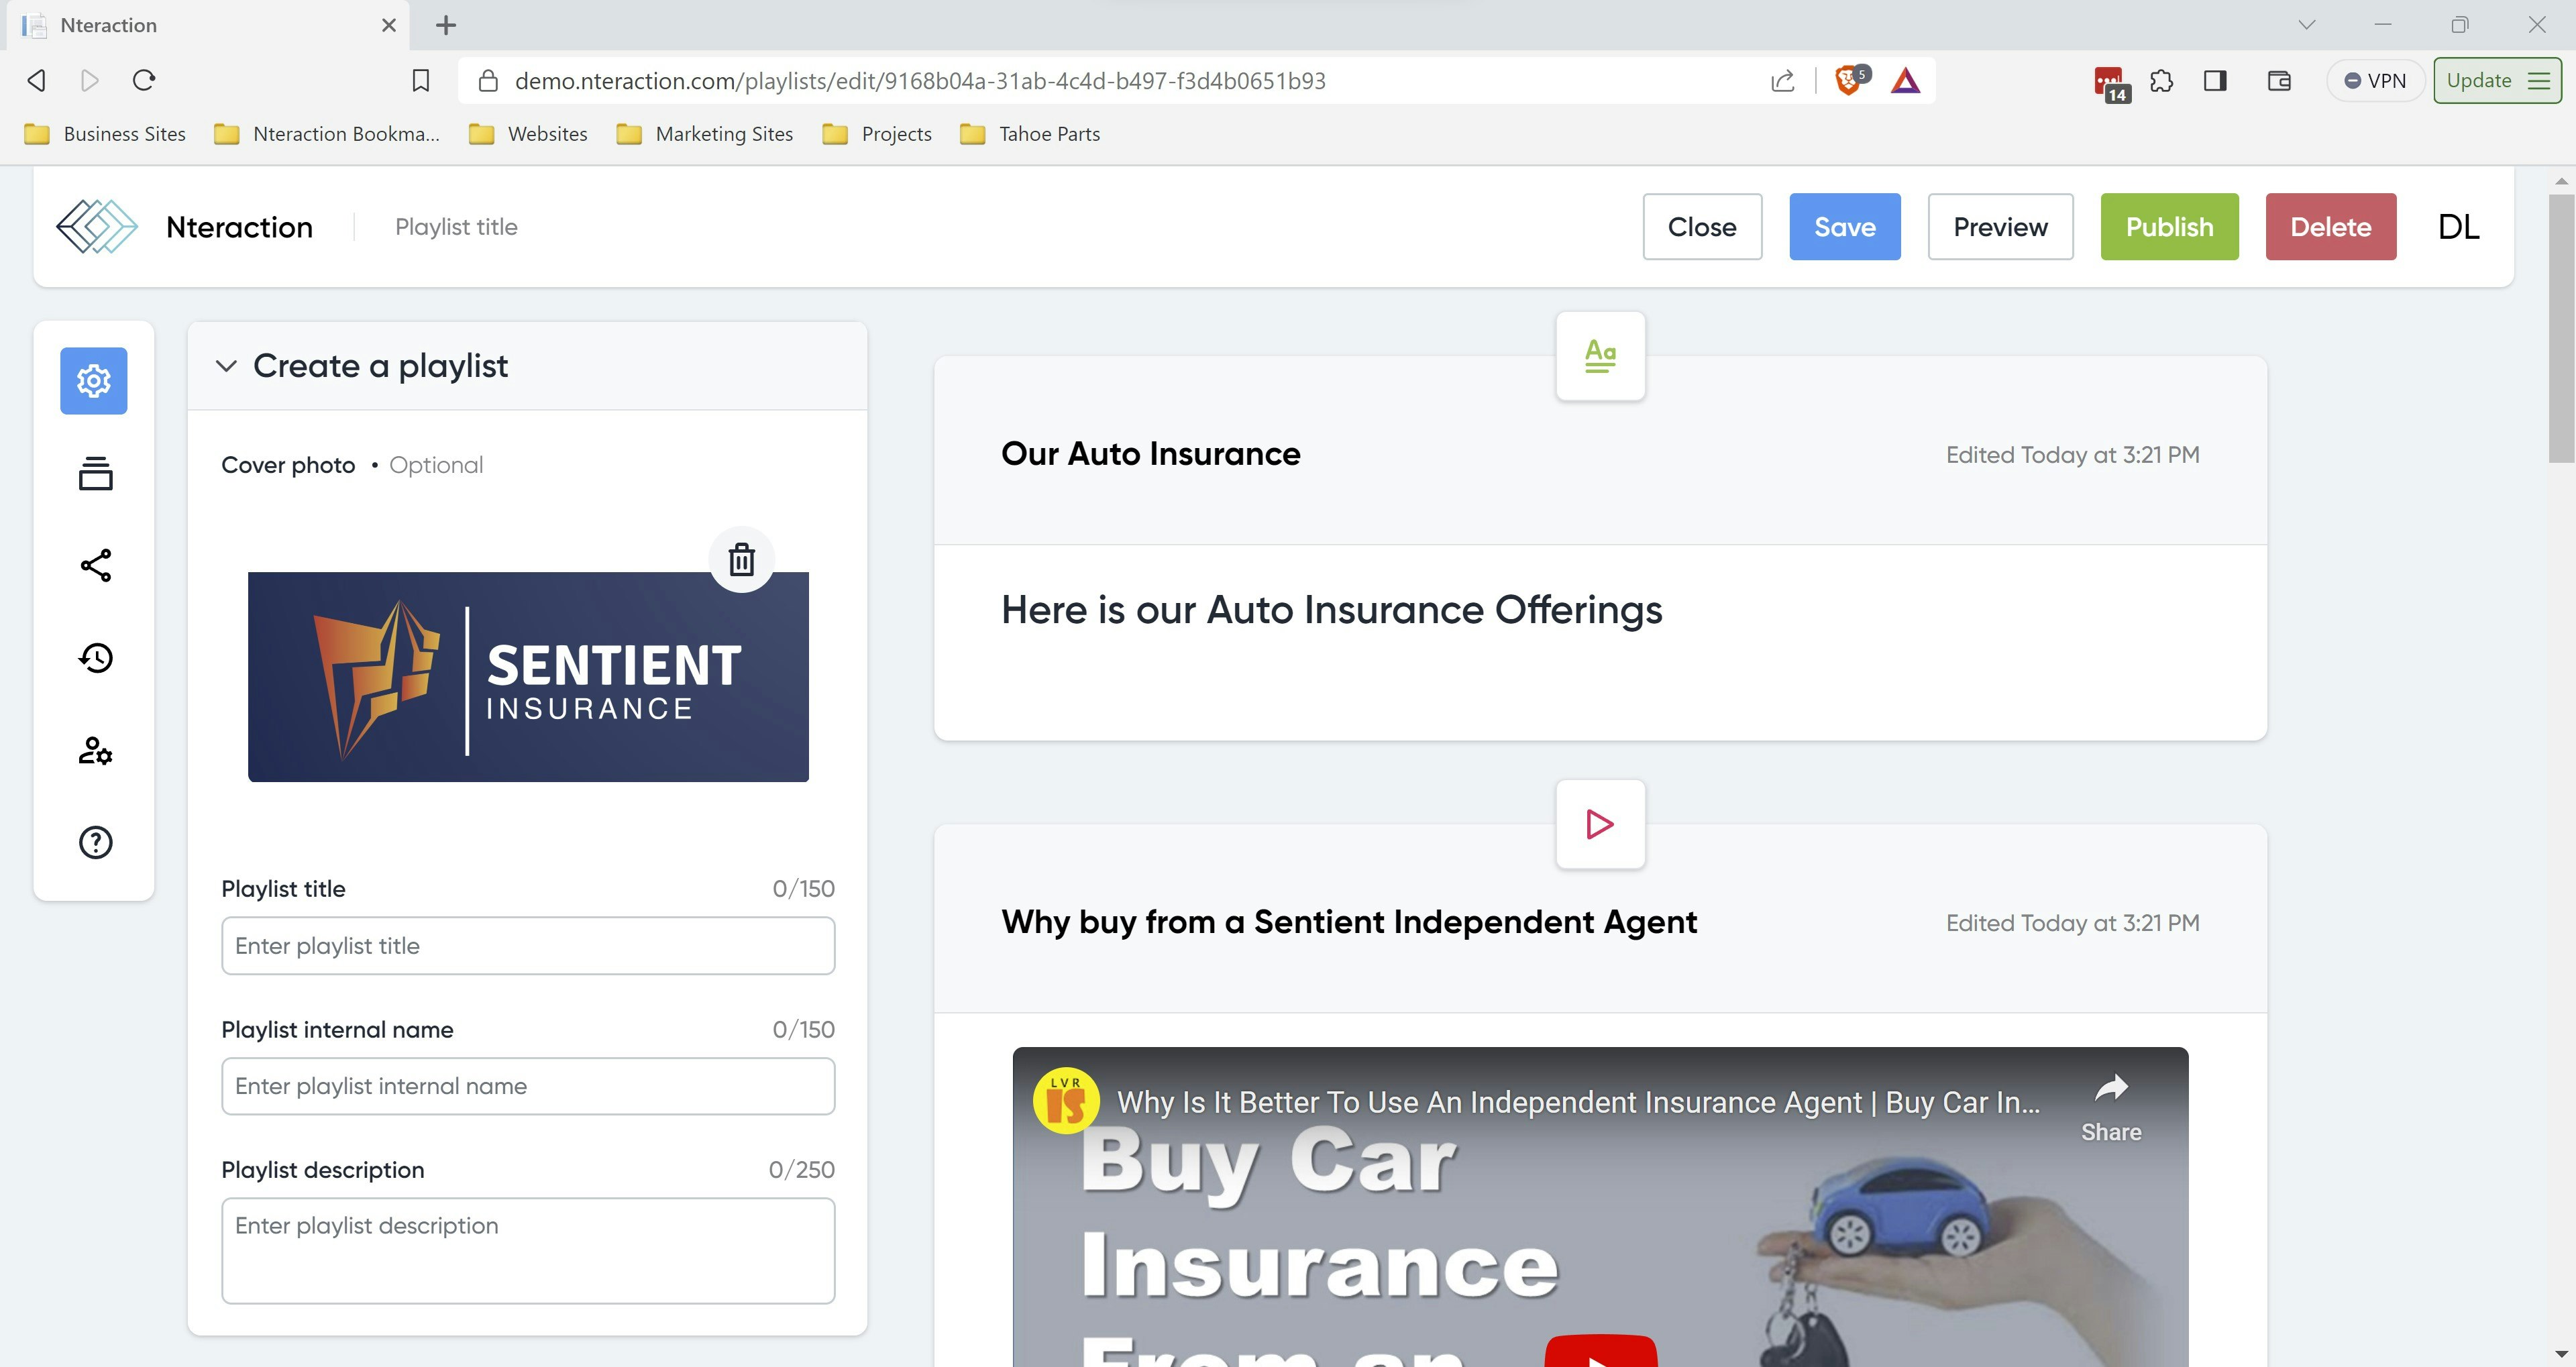Screen dimensions: 2576x1367
Task: Bookmark this page icon
Action: 421,81
